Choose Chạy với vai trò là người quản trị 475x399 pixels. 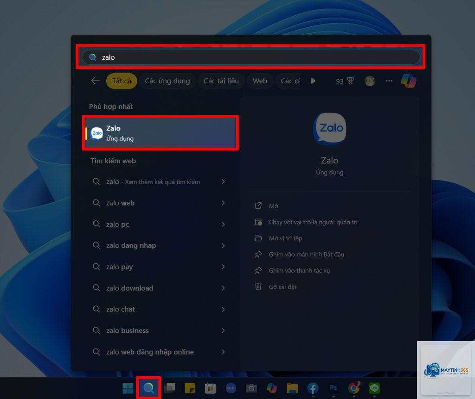pyautogui.click(x=313, y=222)
